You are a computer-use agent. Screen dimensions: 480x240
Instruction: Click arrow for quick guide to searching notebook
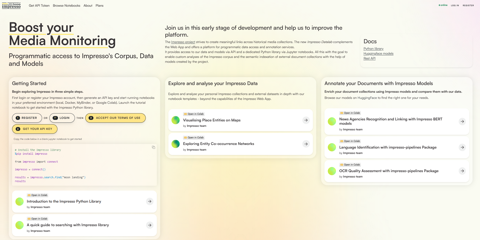coord(150,225)
